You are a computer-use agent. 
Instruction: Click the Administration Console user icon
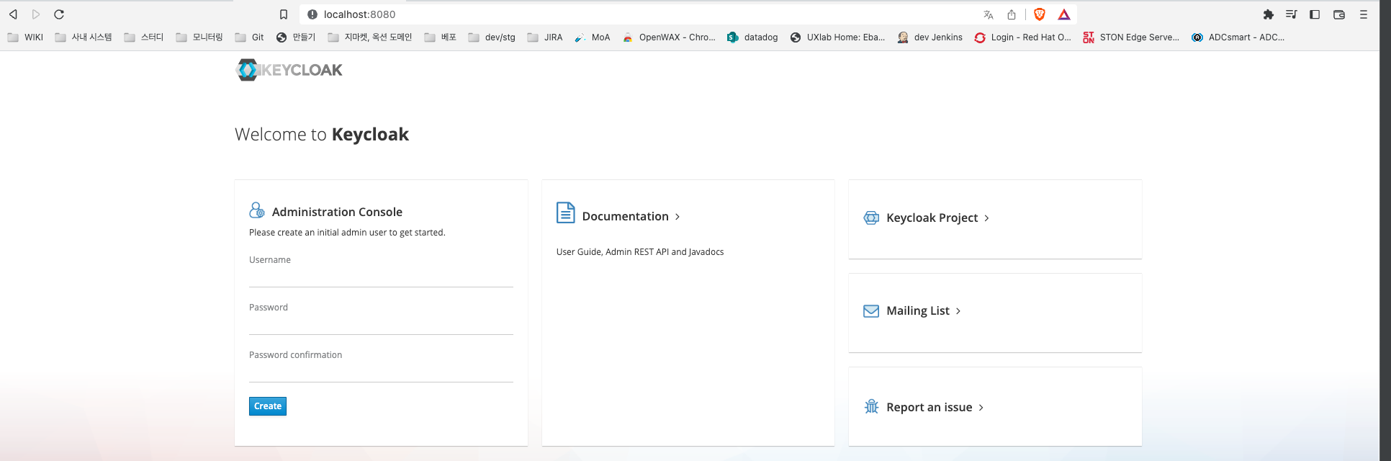coord(257,210)
